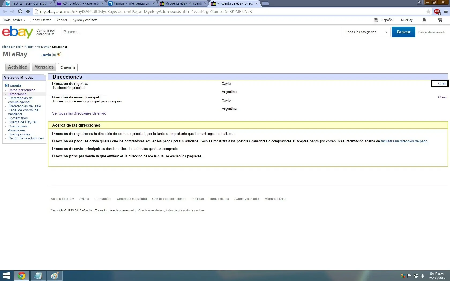
Task: Open the notifications bell icon
Action: click(x=424, y=20)
